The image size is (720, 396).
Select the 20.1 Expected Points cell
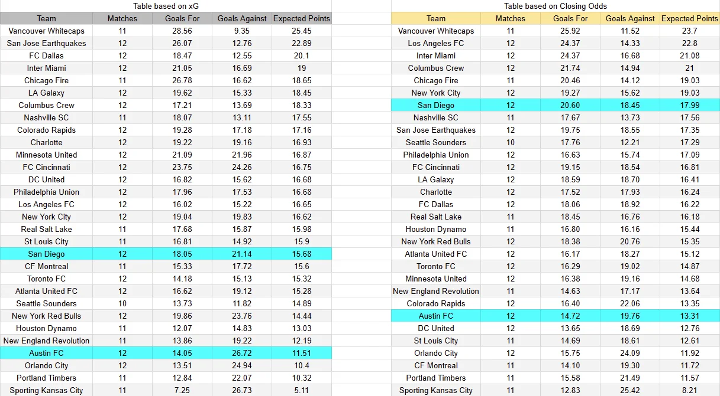click(302, 55)
